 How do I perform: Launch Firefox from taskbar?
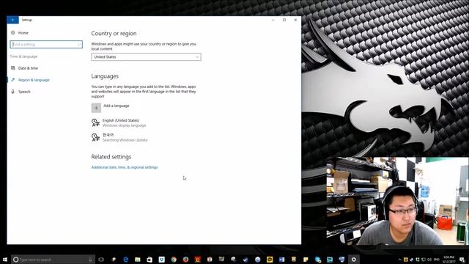185,260
